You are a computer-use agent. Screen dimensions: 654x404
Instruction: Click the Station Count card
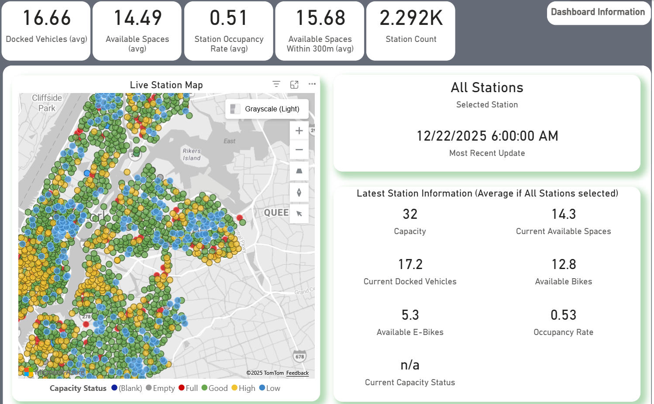pyautogui.click(x=410, y=31)
